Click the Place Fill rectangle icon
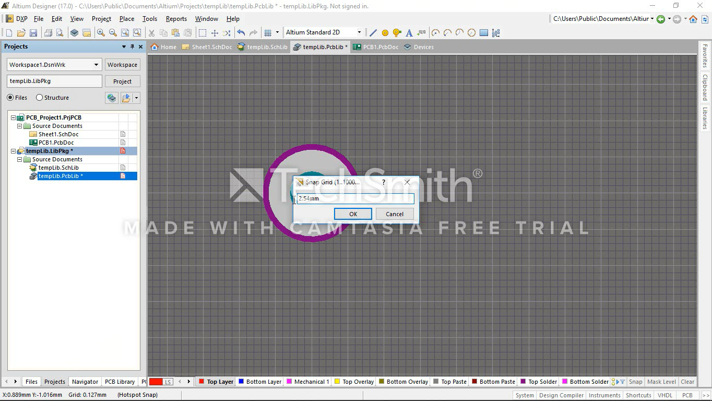 484,33
